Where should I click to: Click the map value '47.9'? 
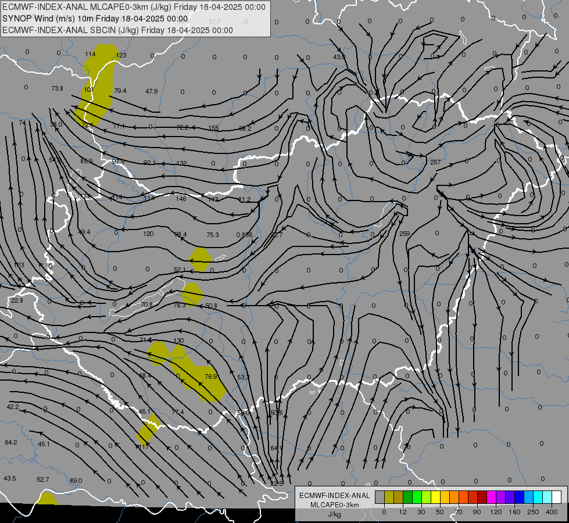152,91
